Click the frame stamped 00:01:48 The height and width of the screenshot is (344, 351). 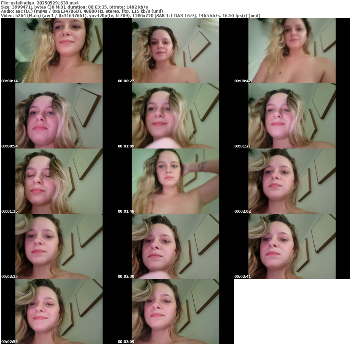pyautogui.click(x=175, y=181)
